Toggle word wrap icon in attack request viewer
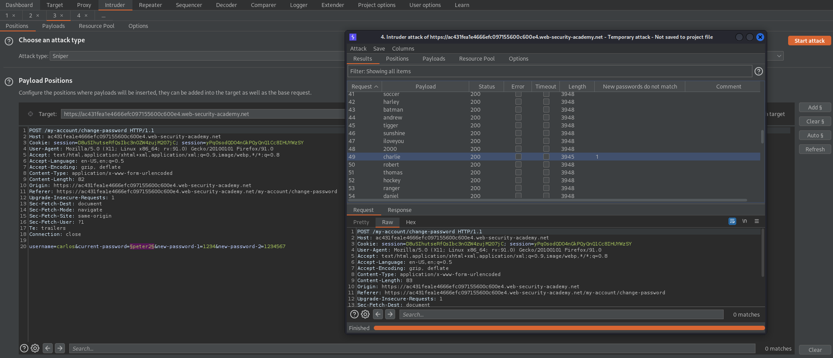The image size is (833, 358). [x=732, y=221]
